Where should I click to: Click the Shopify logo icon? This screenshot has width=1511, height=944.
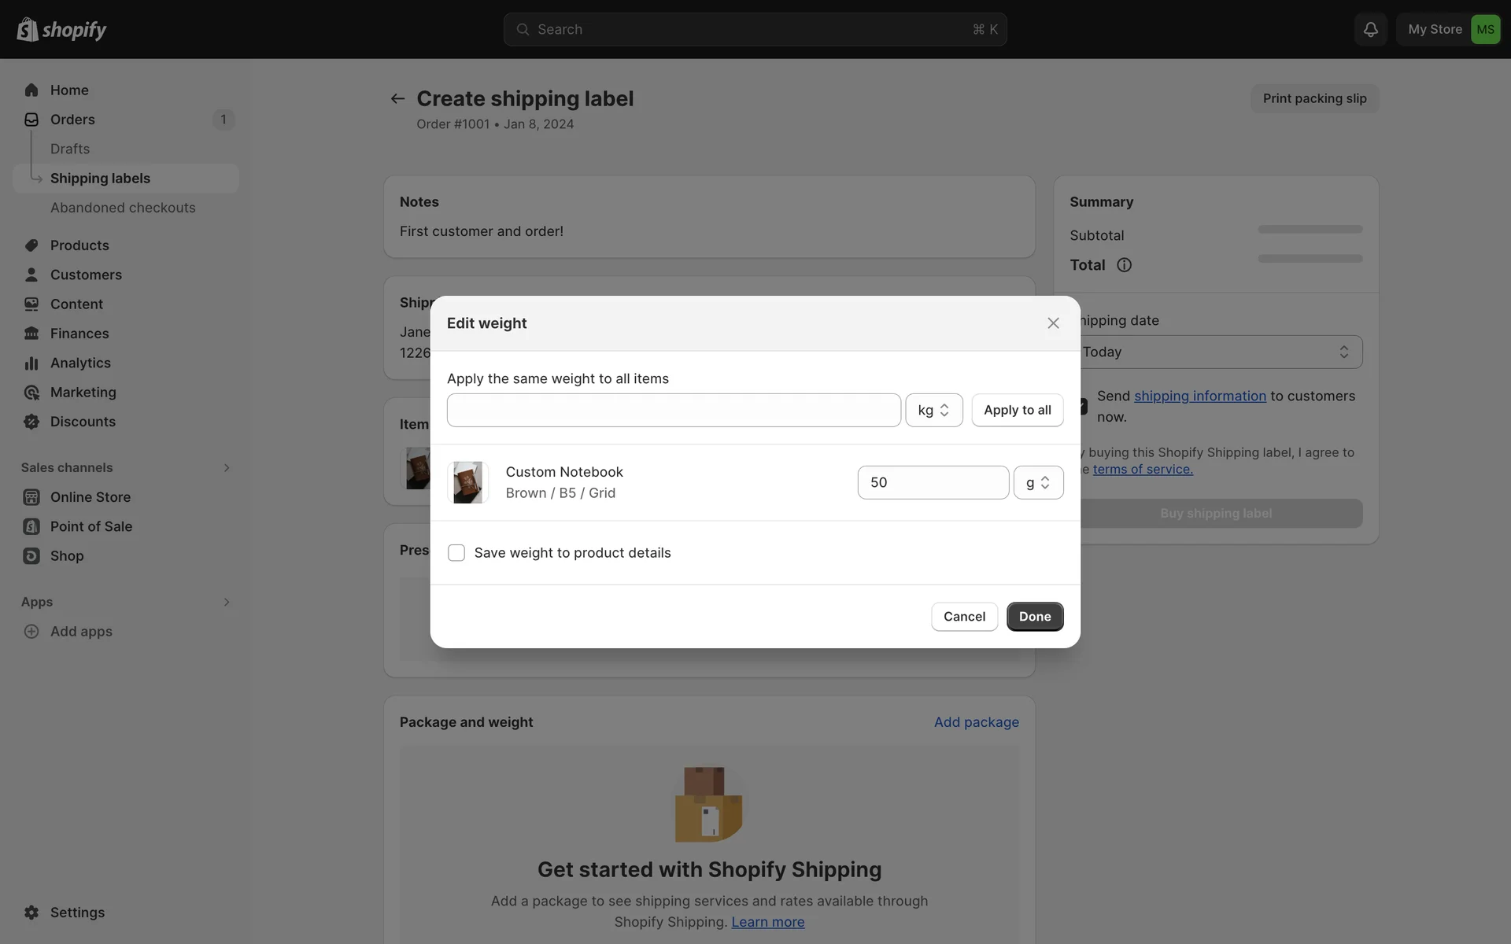28,29
